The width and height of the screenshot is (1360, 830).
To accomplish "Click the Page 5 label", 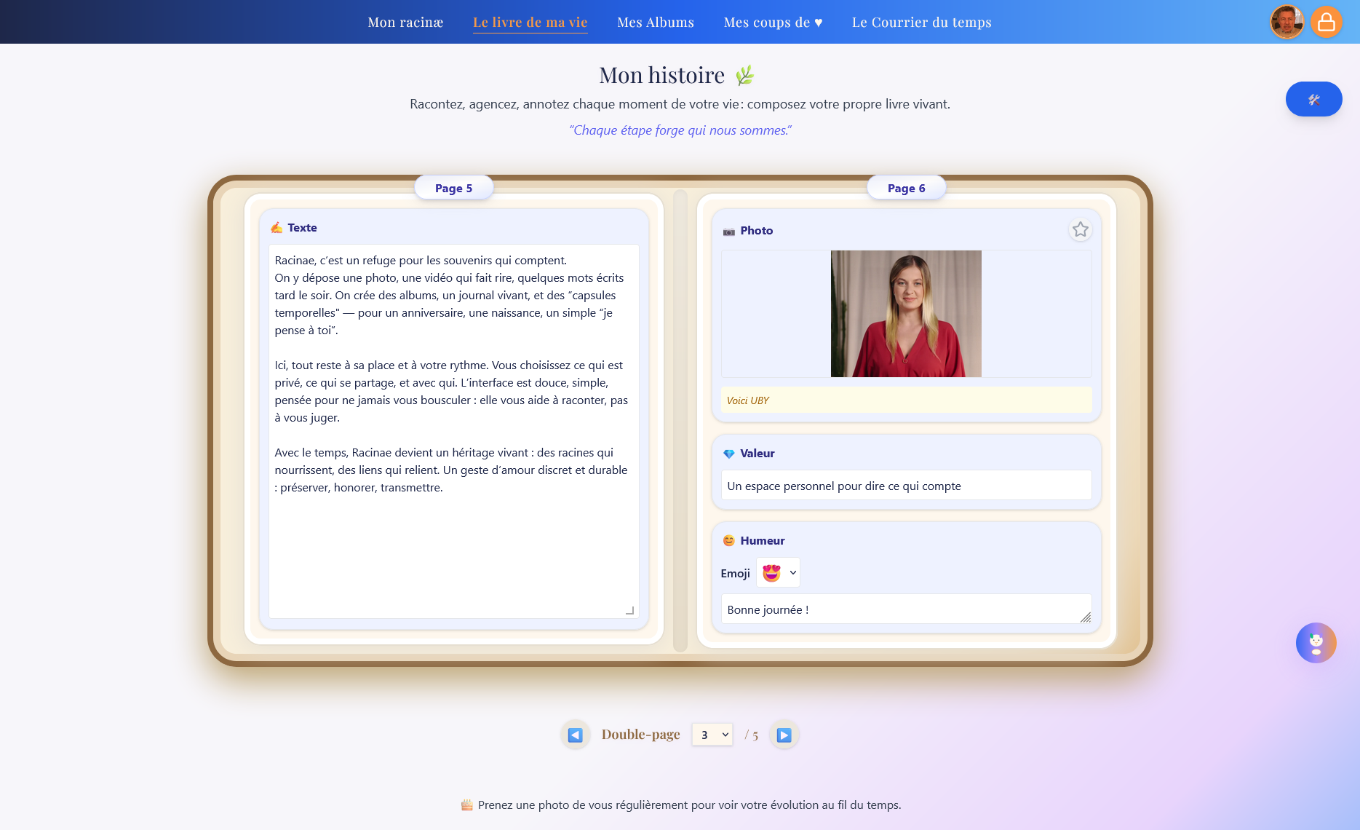I will point(453,188).
